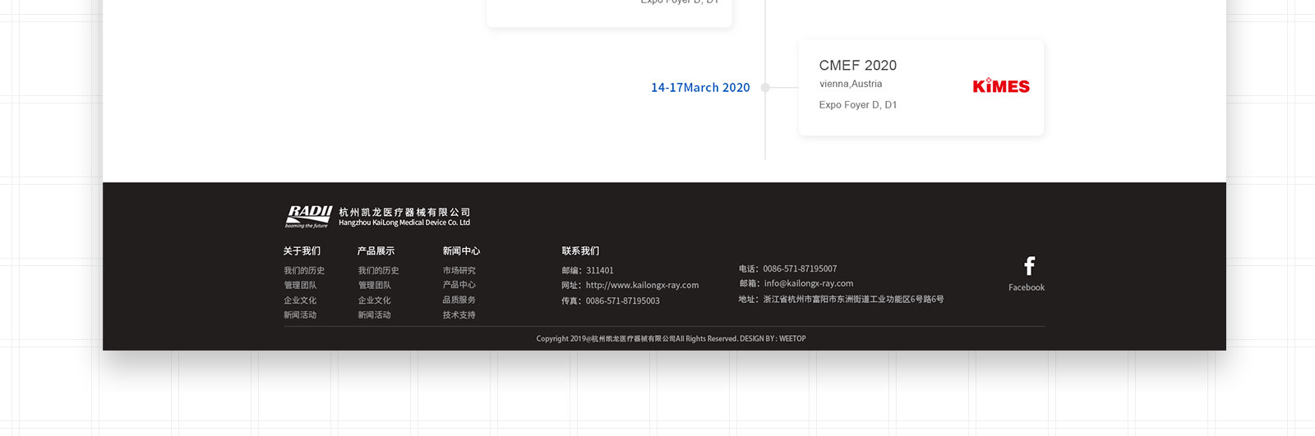Open 关于我们 footer heading

[x=302, y=251]
